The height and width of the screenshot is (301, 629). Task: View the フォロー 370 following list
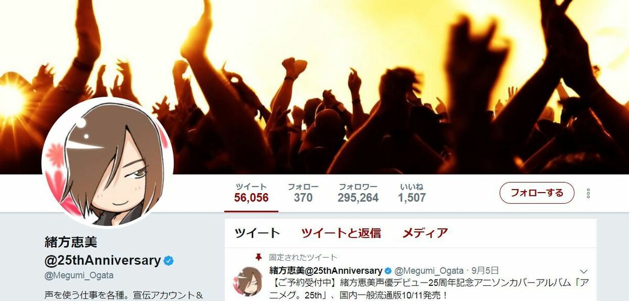point(303,193)
